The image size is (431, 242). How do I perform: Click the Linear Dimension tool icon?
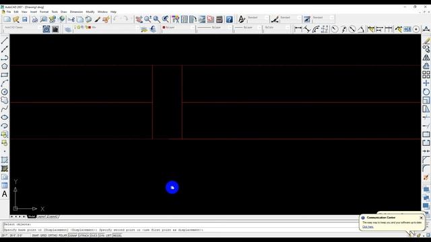pos(298,29)
